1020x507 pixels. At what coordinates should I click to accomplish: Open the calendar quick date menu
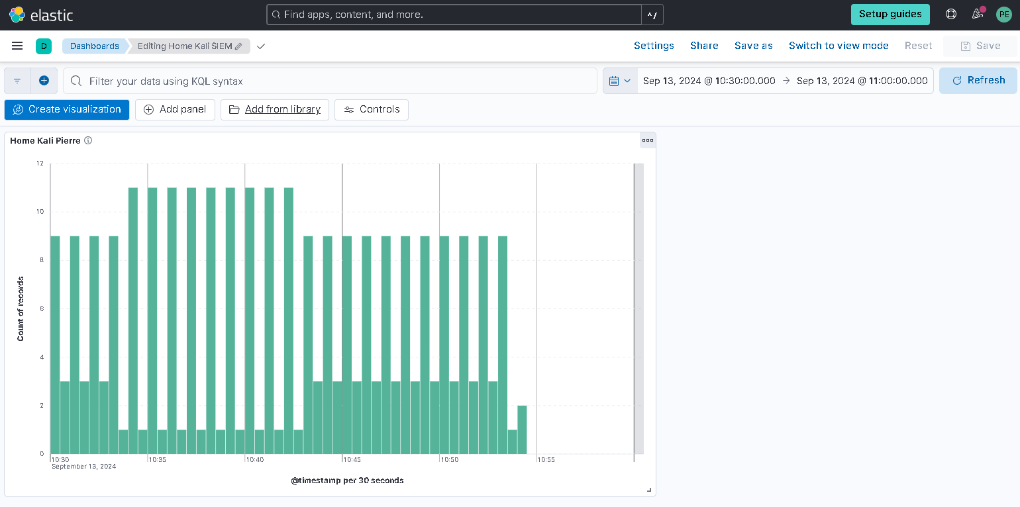pos(621,81)
